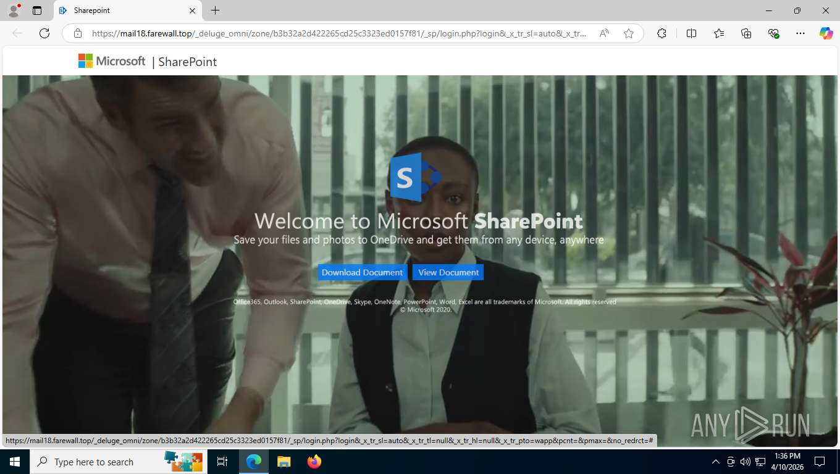Open the Copilot sidebar icon
The image size is (840, 474).
tap(826, 33)
